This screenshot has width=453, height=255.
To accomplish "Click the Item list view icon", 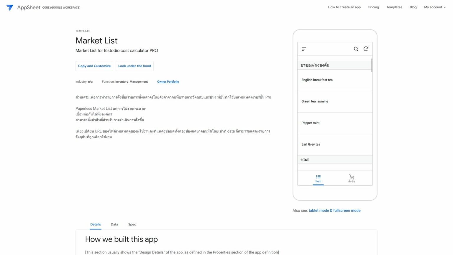I will 318,178.
